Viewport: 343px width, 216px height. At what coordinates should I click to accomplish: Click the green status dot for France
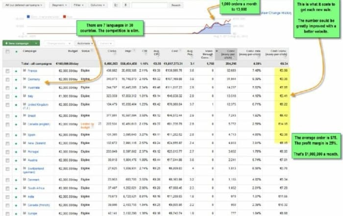coord(16,72)
